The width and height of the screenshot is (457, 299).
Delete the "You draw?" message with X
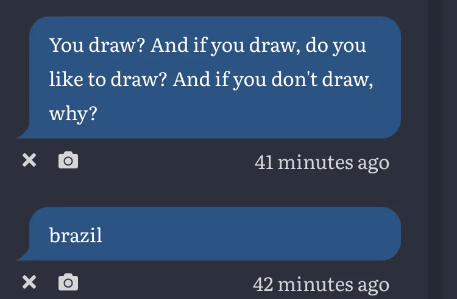point(29,160)
